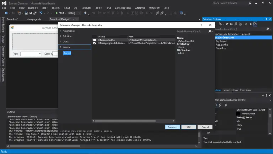Uncheck the MessagingToolkit.Barcode reference checkbox
The height and width of the screenshot is (154, 273).
[95, 43]
